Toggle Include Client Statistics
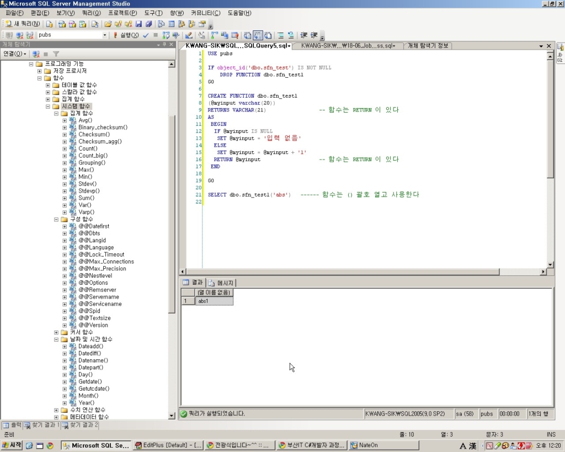This screenshot has height=452, width=565. (225, 35)
